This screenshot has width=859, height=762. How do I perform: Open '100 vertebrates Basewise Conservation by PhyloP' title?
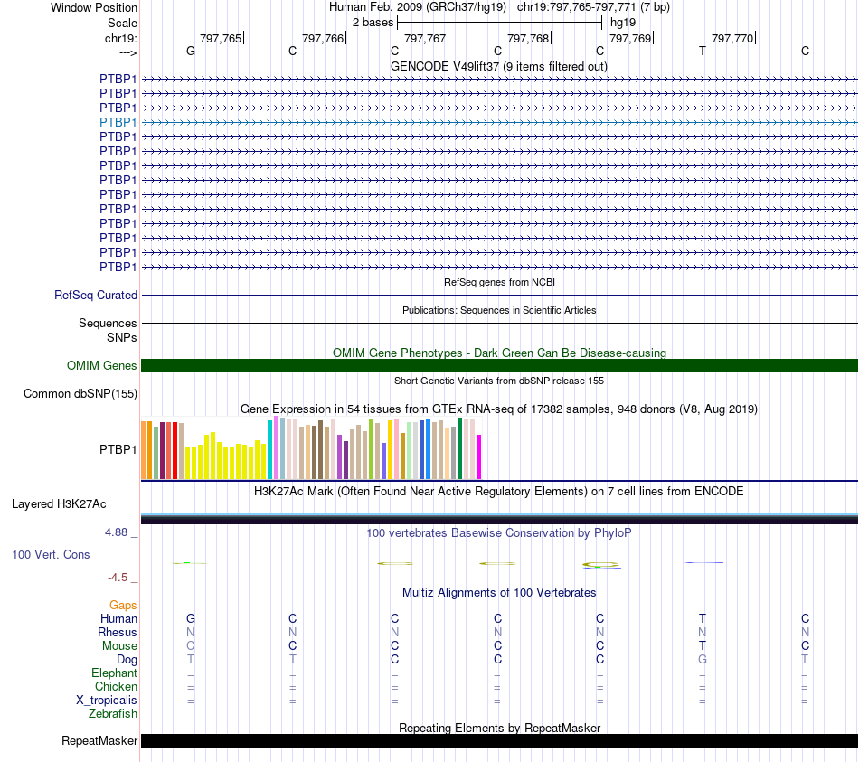(498, 533)
